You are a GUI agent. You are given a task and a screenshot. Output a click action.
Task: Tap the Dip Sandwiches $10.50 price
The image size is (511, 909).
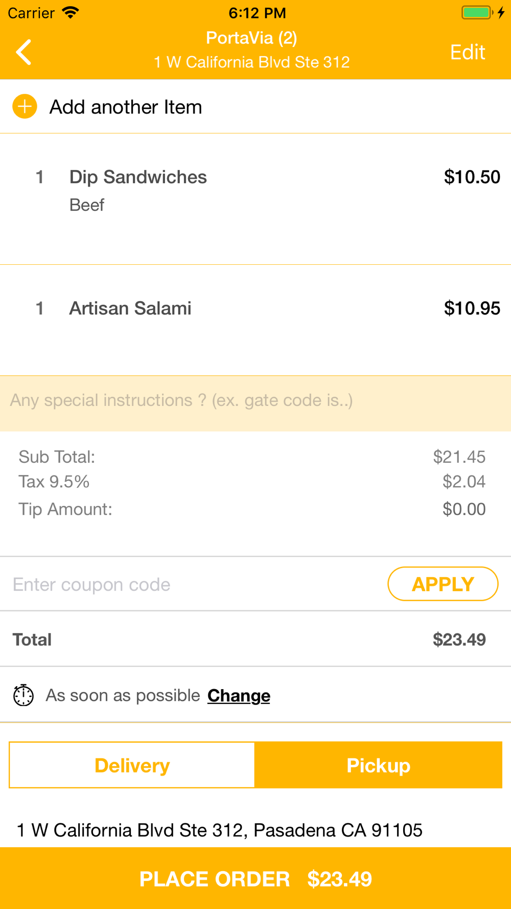pos(472,177)
